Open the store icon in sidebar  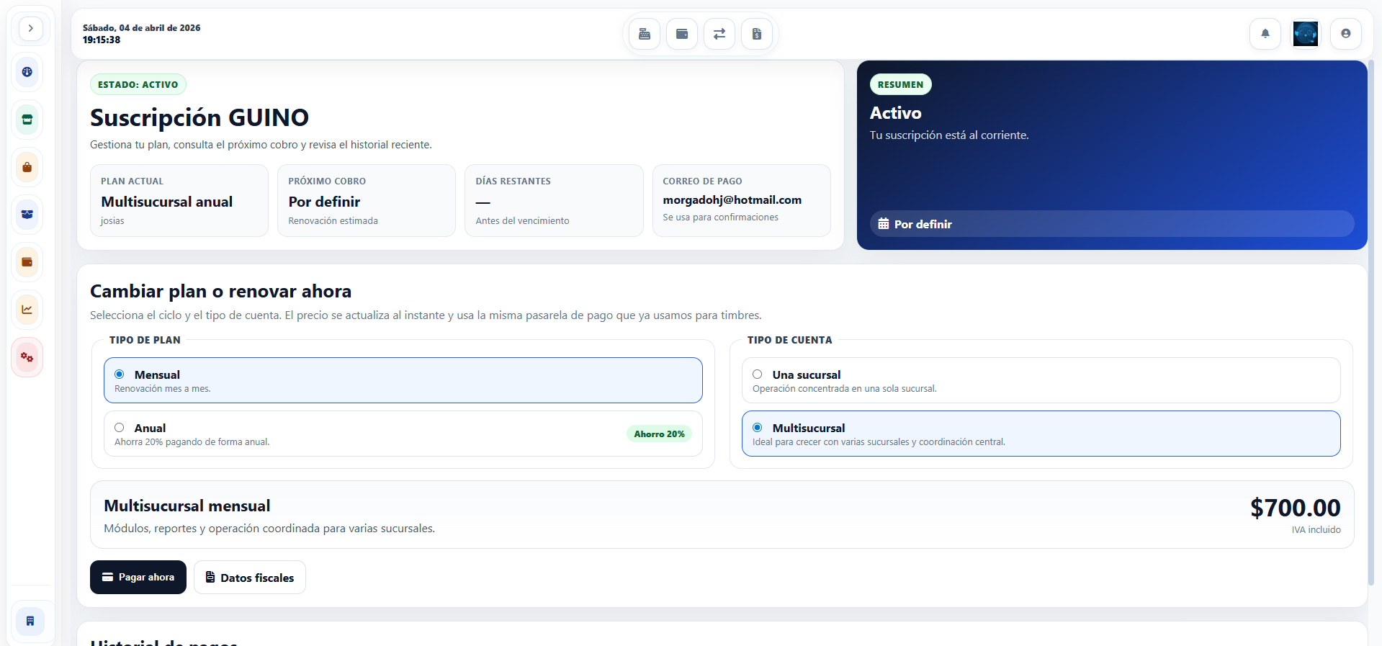pos(27,120)
